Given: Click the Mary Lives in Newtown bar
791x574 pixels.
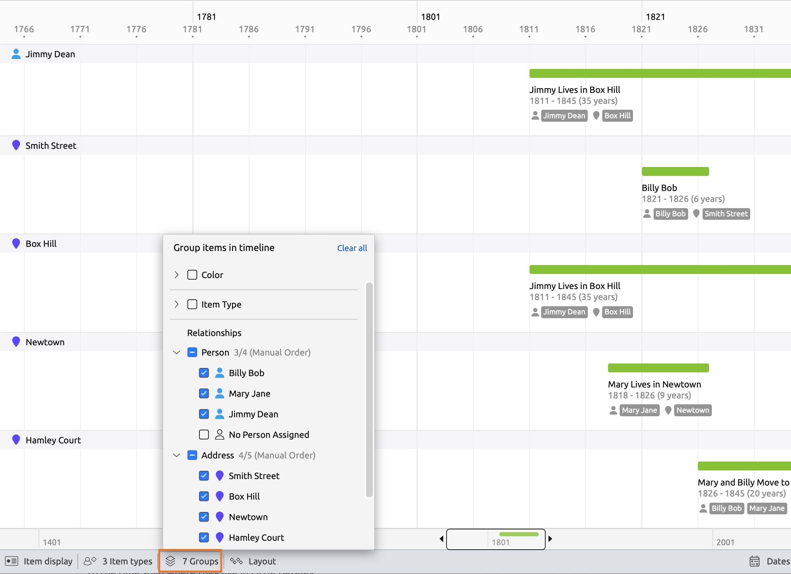Looking at the screenshot, I should (658, 368).
